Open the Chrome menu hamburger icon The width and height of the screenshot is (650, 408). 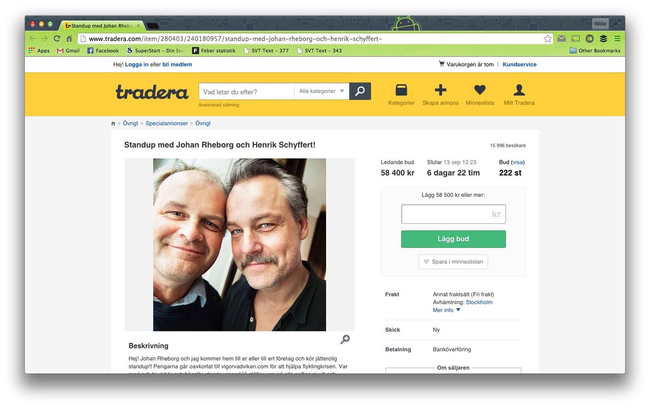pyautogui.click(x=617, y=39)
